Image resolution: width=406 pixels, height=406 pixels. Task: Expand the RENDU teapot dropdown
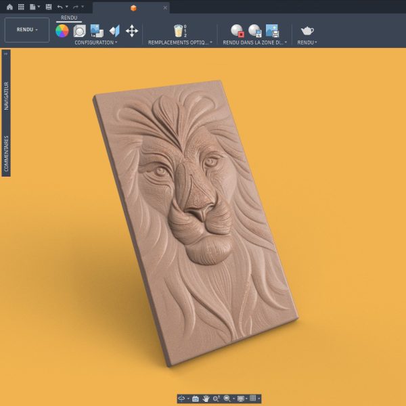[x=307, y=43]
